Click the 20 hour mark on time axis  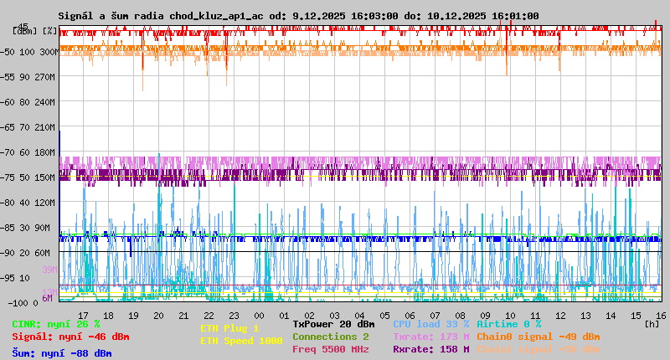point(158,315)
